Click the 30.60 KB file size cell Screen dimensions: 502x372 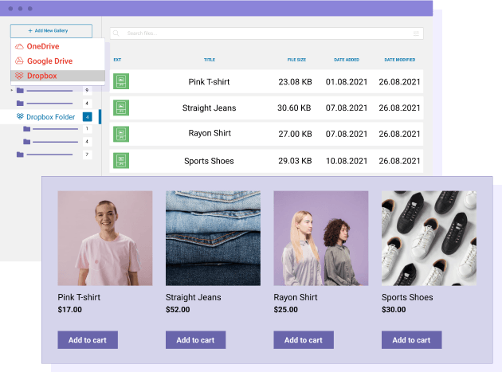(294, 108)
